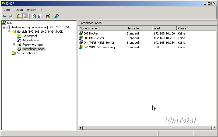
Task: Sort by Wert column header
Action: [164, 28]
